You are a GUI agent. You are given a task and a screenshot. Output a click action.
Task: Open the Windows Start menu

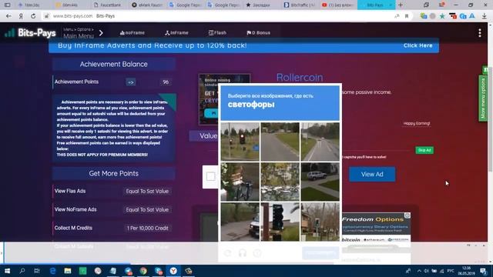point(7,271)
